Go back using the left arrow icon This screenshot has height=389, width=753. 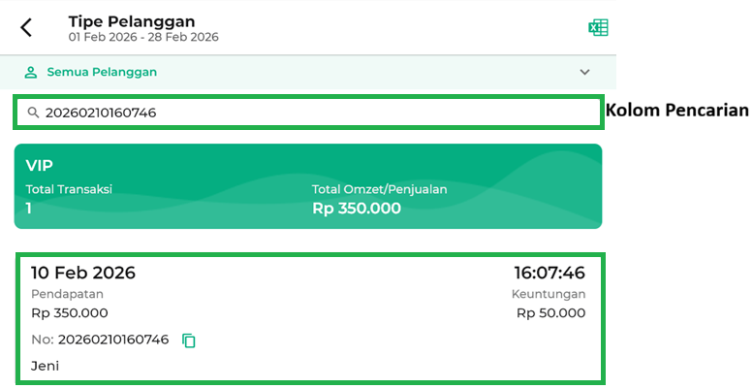click(26, 27)
